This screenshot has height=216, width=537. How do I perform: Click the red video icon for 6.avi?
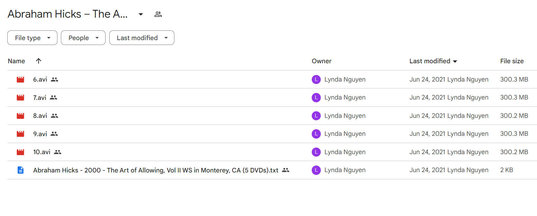tap(20, 79)
